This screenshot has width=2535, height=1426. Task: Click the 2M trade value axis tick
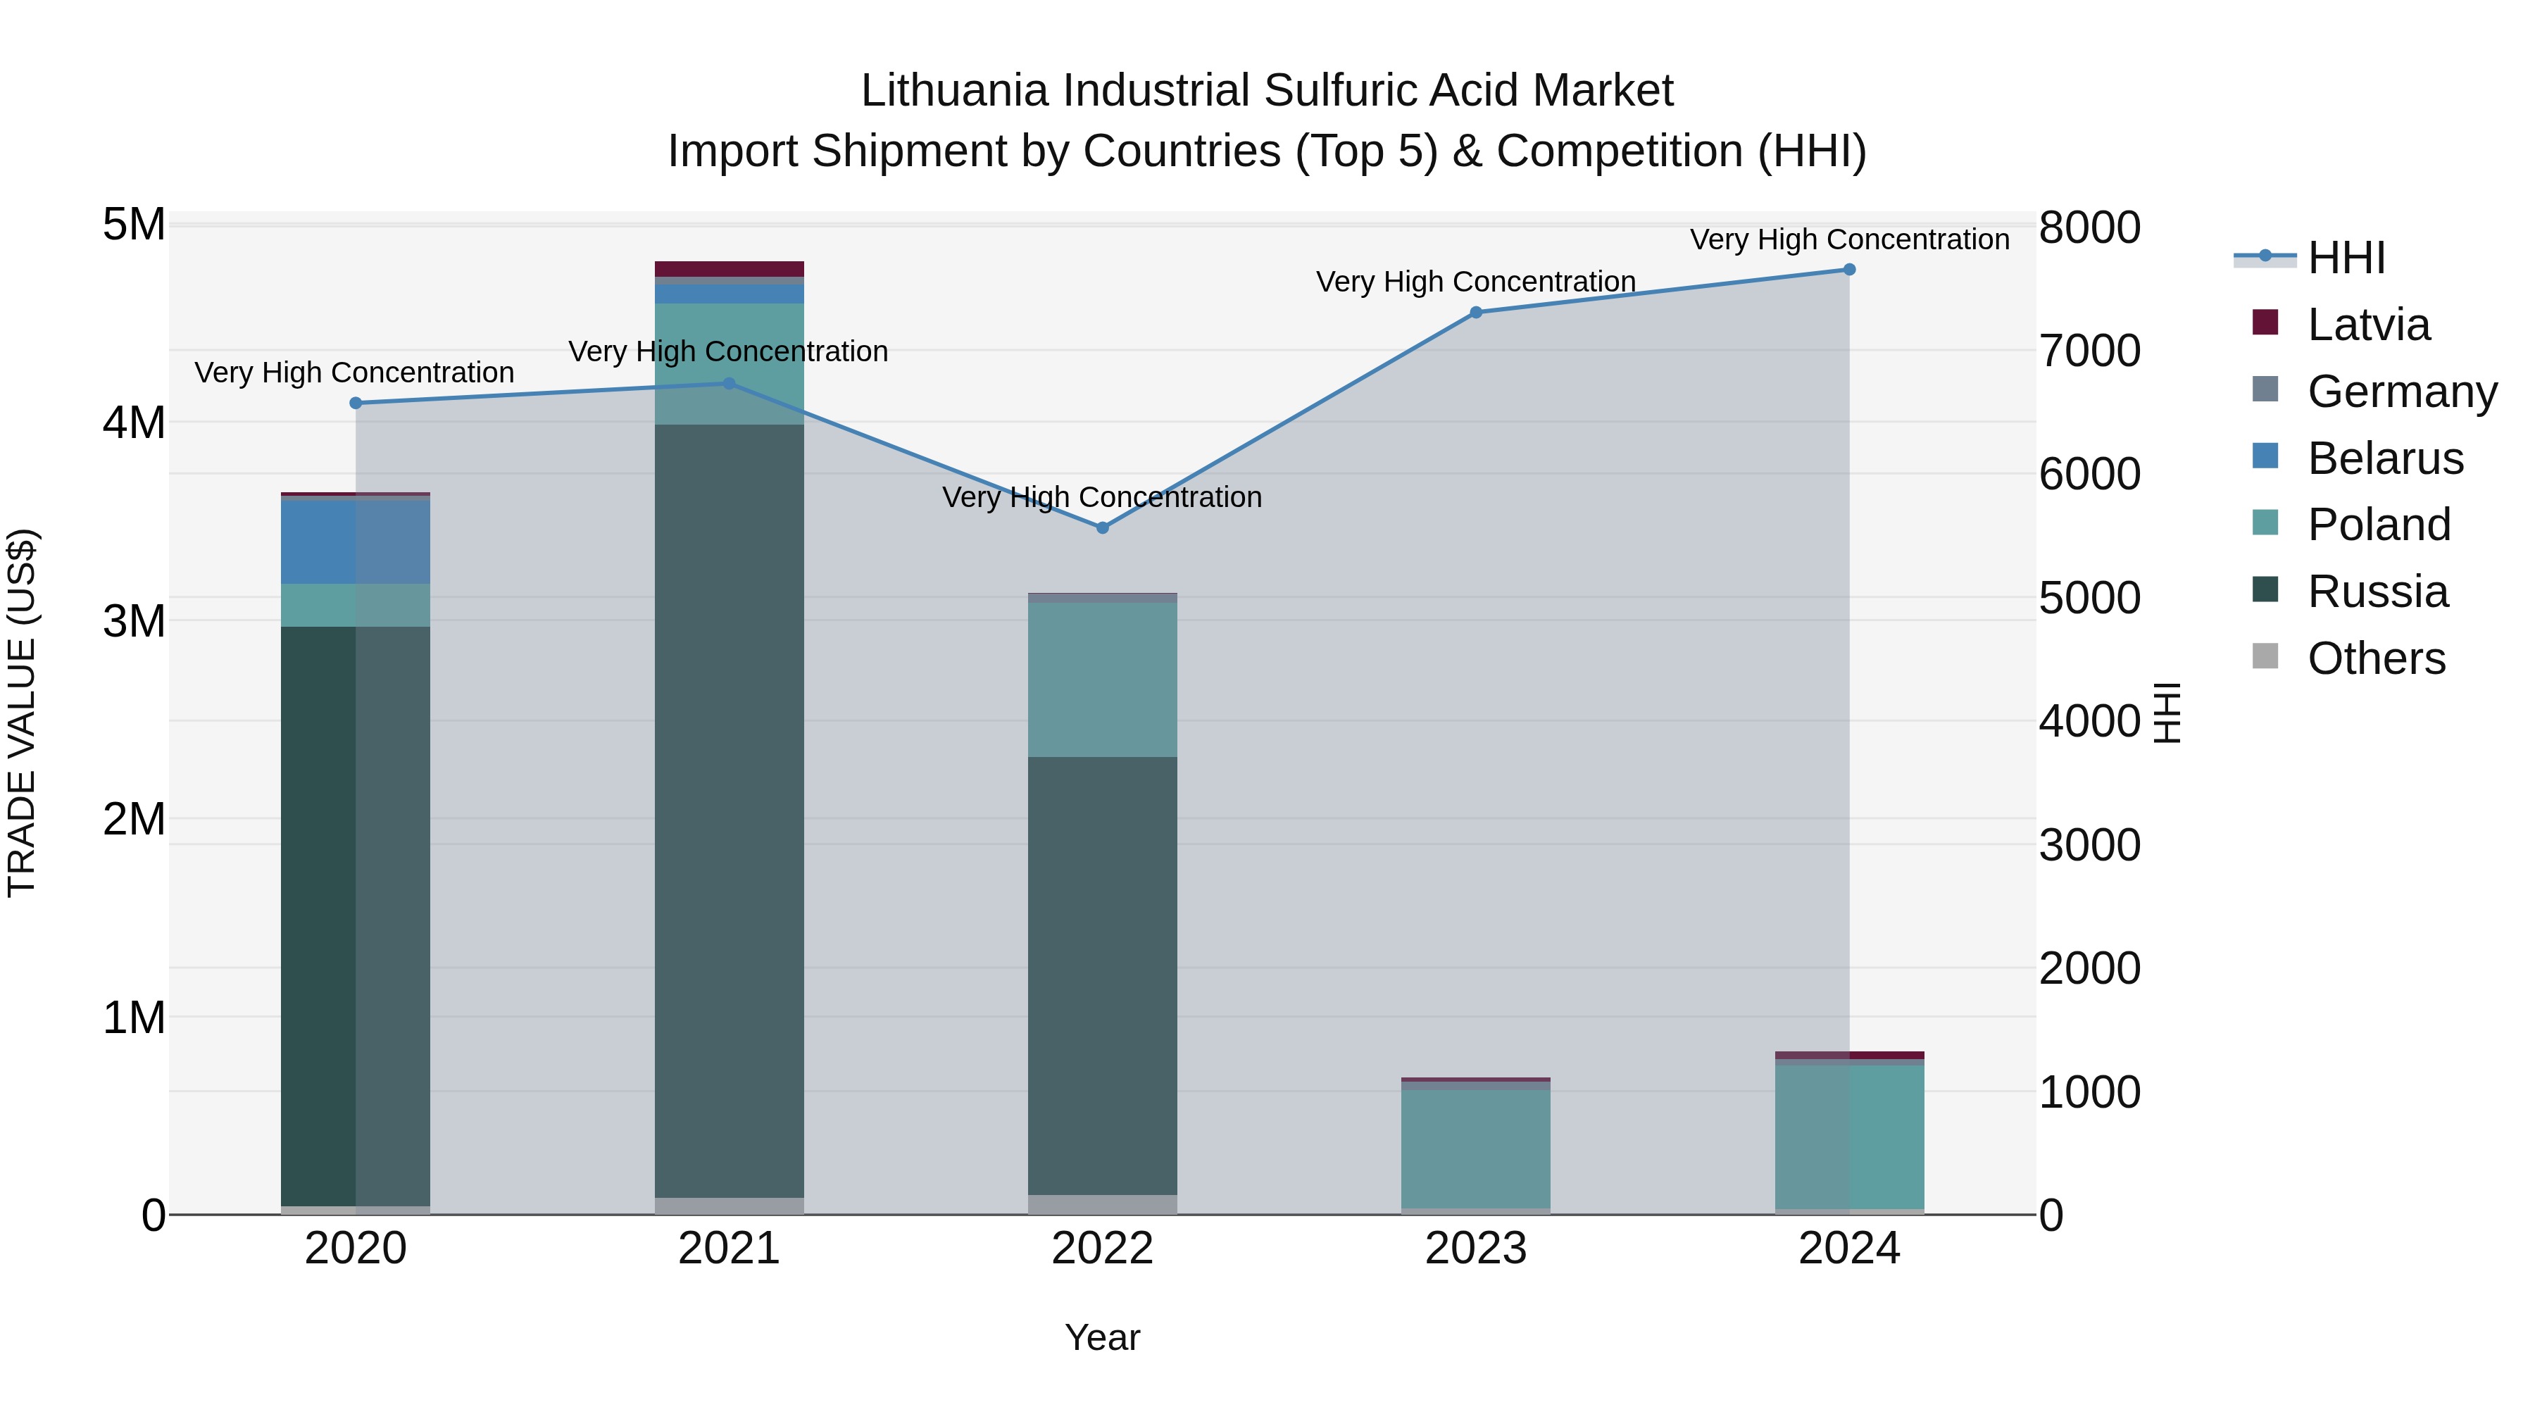pos(134,819)
